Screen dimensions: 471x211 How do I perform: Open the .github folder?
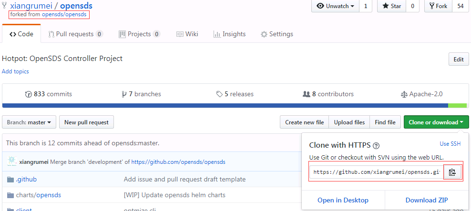(x=26, y=180)
